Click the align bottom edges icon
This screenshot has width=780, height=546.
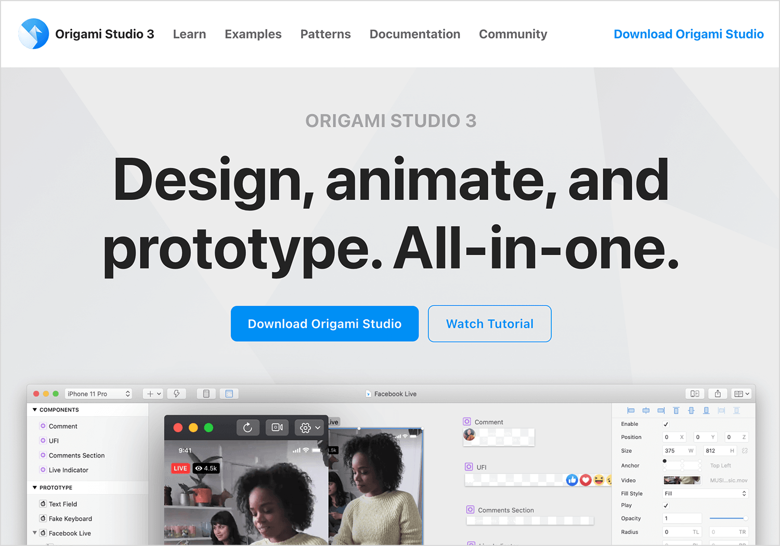pyautogui.click(x=706, y=410)
